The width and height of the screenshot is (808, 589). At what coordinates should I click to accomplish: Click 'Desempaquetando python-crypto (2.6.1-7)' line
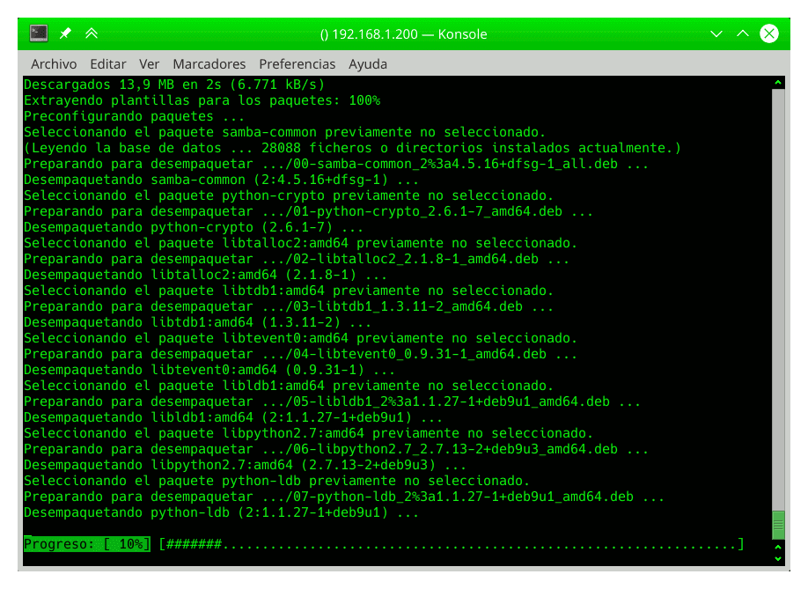[x=194, y=227]
